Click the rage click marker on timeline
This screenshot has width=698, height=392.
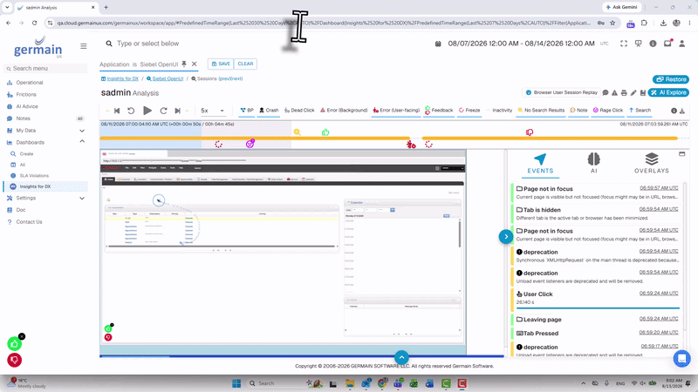(x=250, y=144)
